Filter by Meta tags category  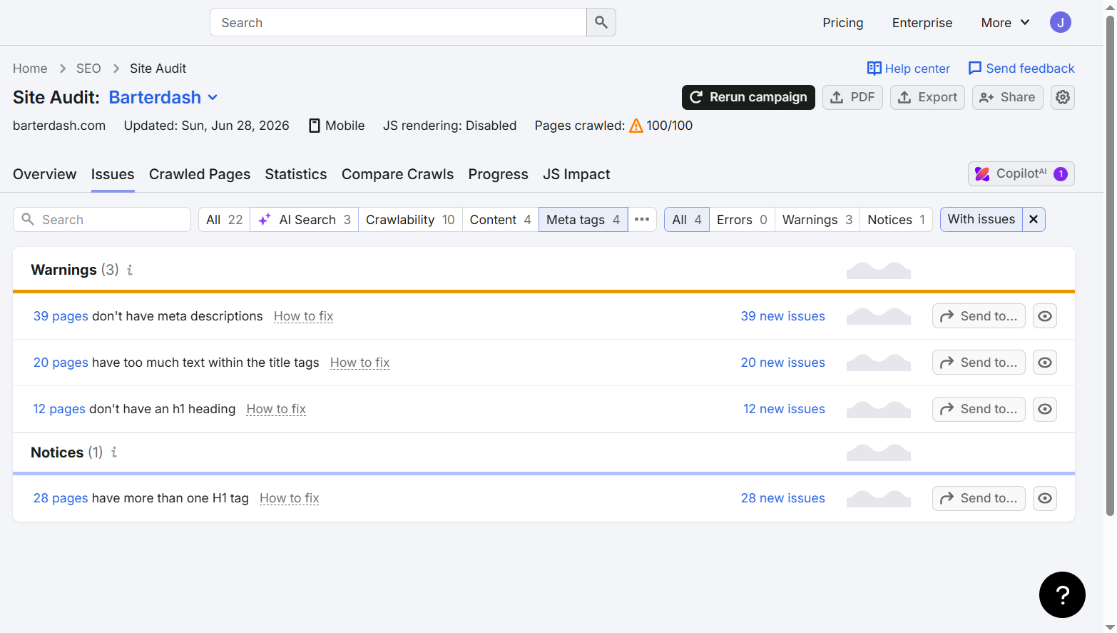[x=583, y=219]
